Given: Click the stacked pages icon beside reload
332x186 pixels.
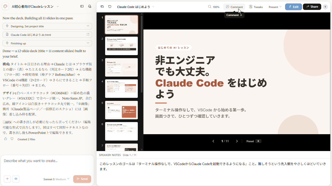Looking at the screenshot, I should (x=102, y=7).
